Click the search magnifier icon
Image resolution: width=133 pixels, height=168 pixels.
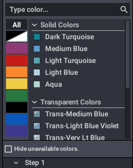pos(124,9)
